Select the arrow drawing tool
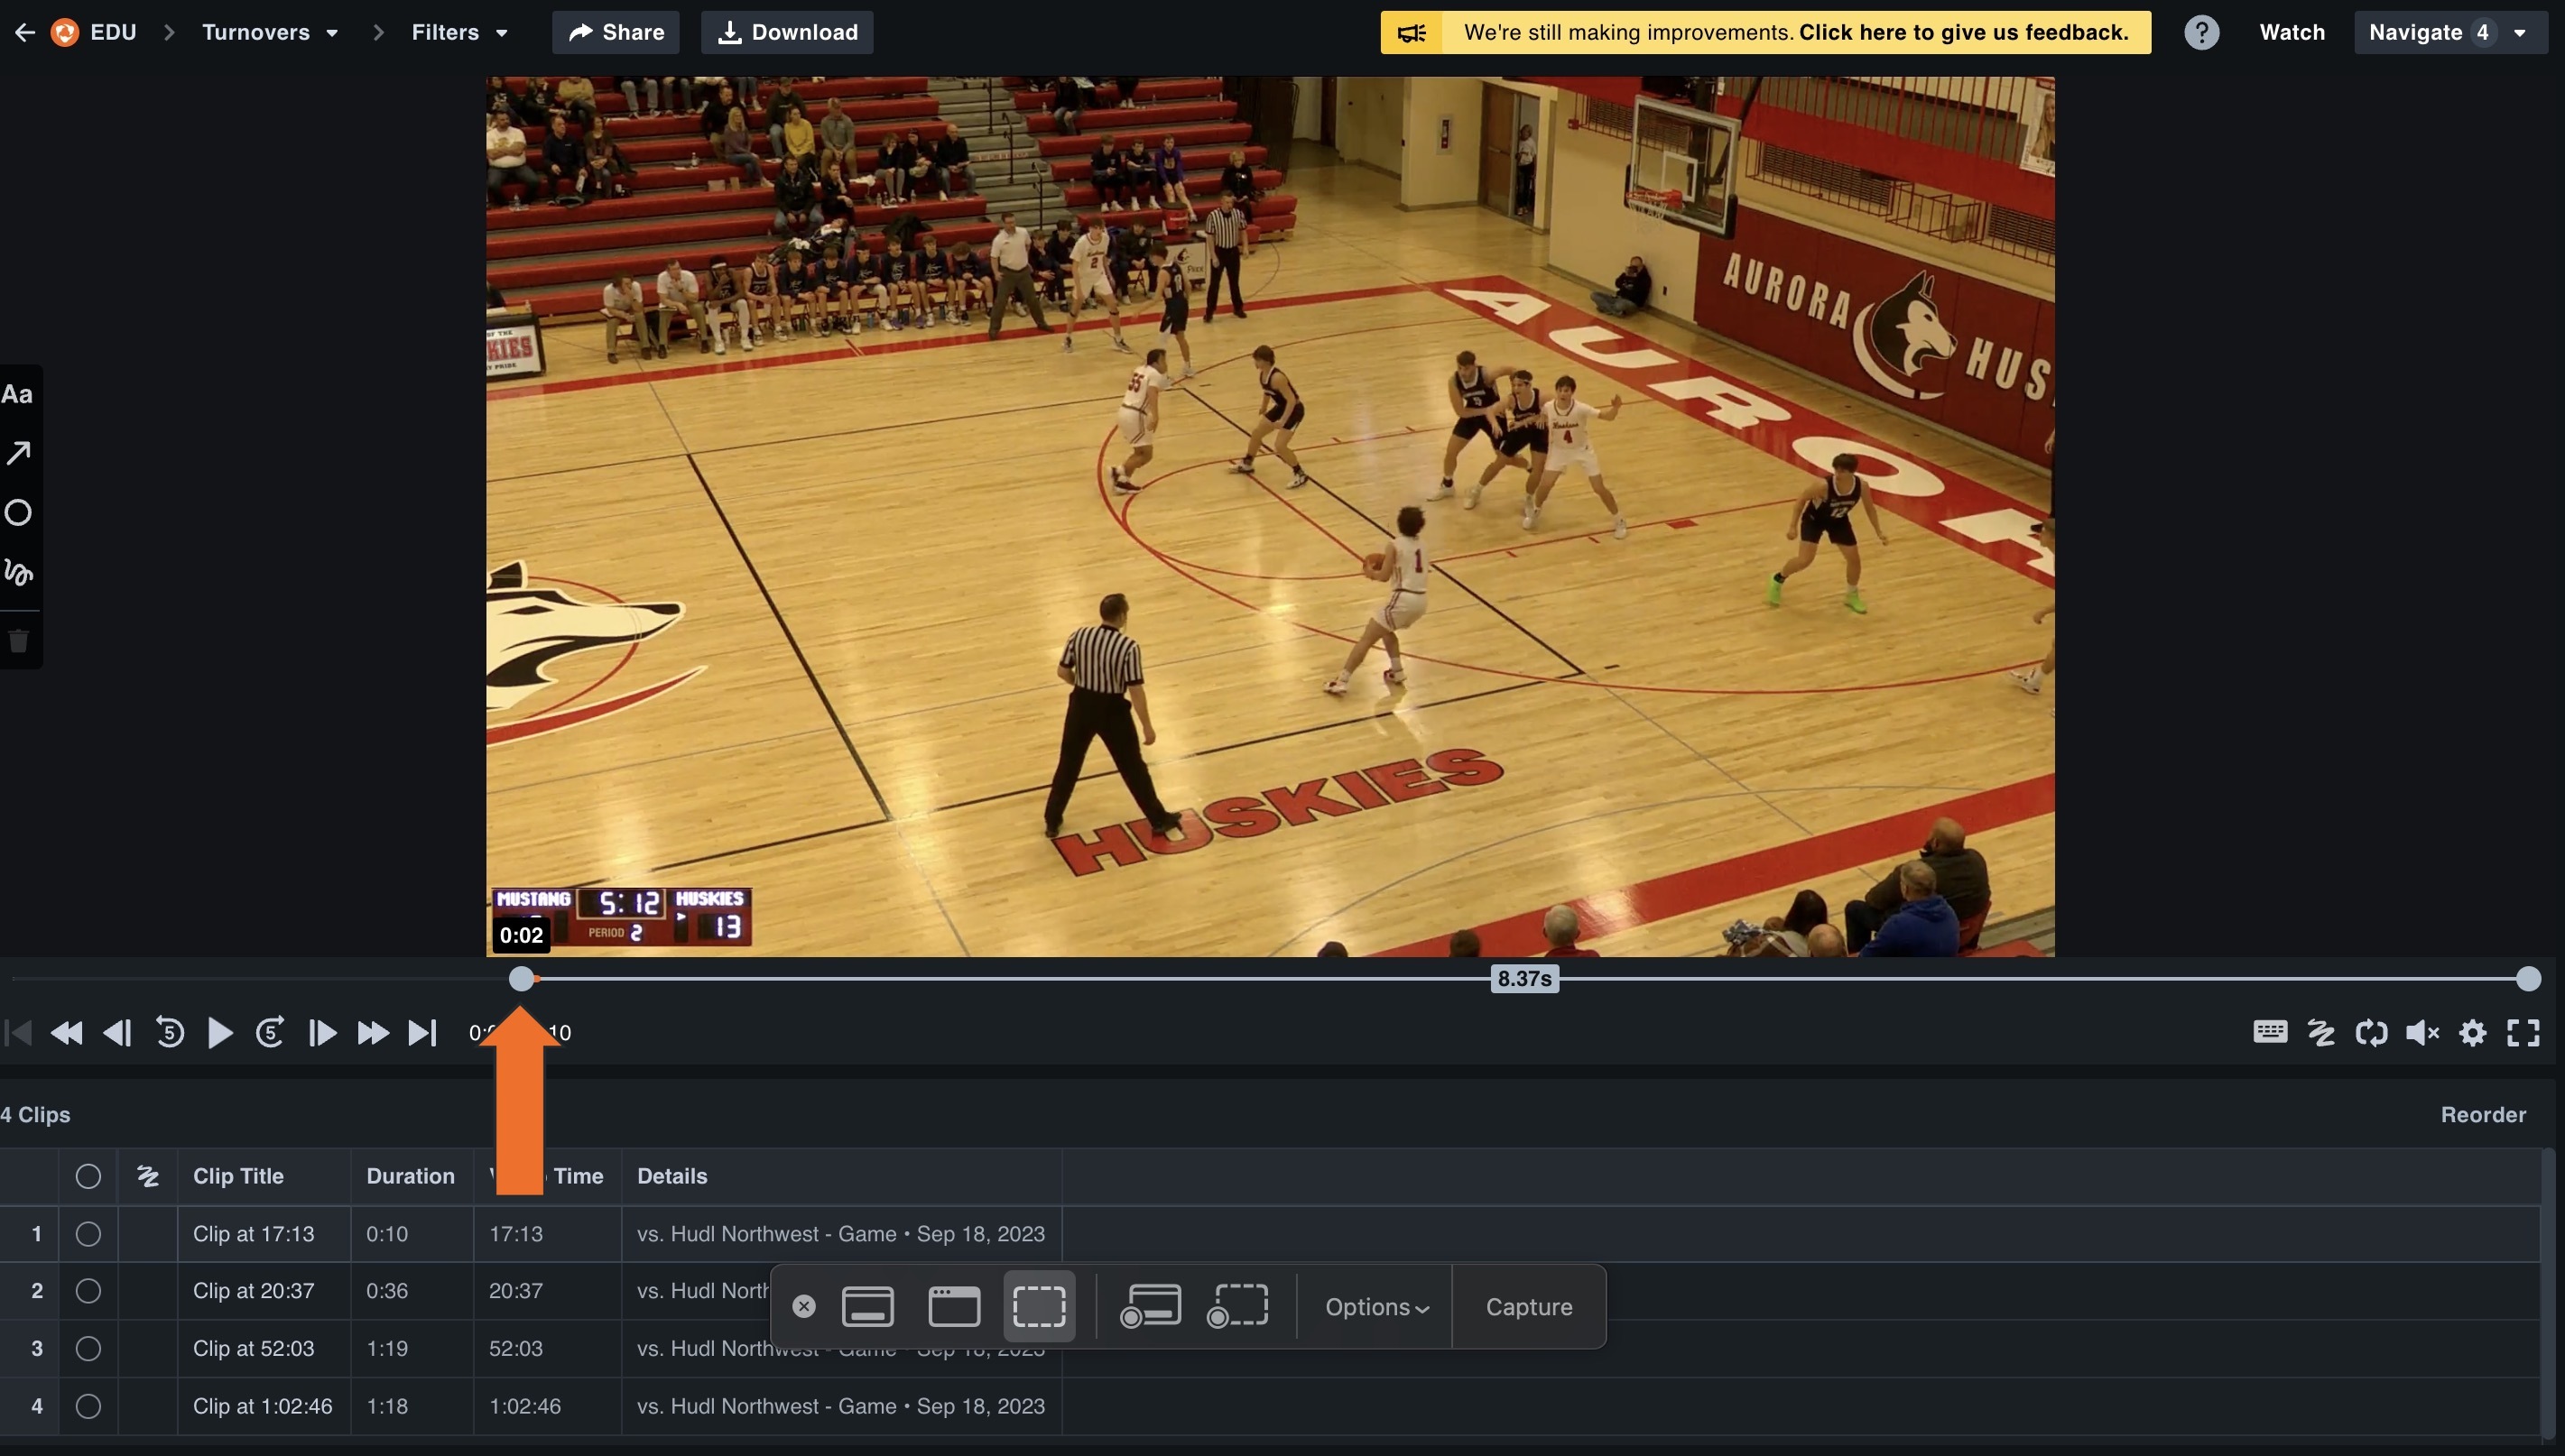This screenshot has width=2565, height=1456. coord(18,452)
